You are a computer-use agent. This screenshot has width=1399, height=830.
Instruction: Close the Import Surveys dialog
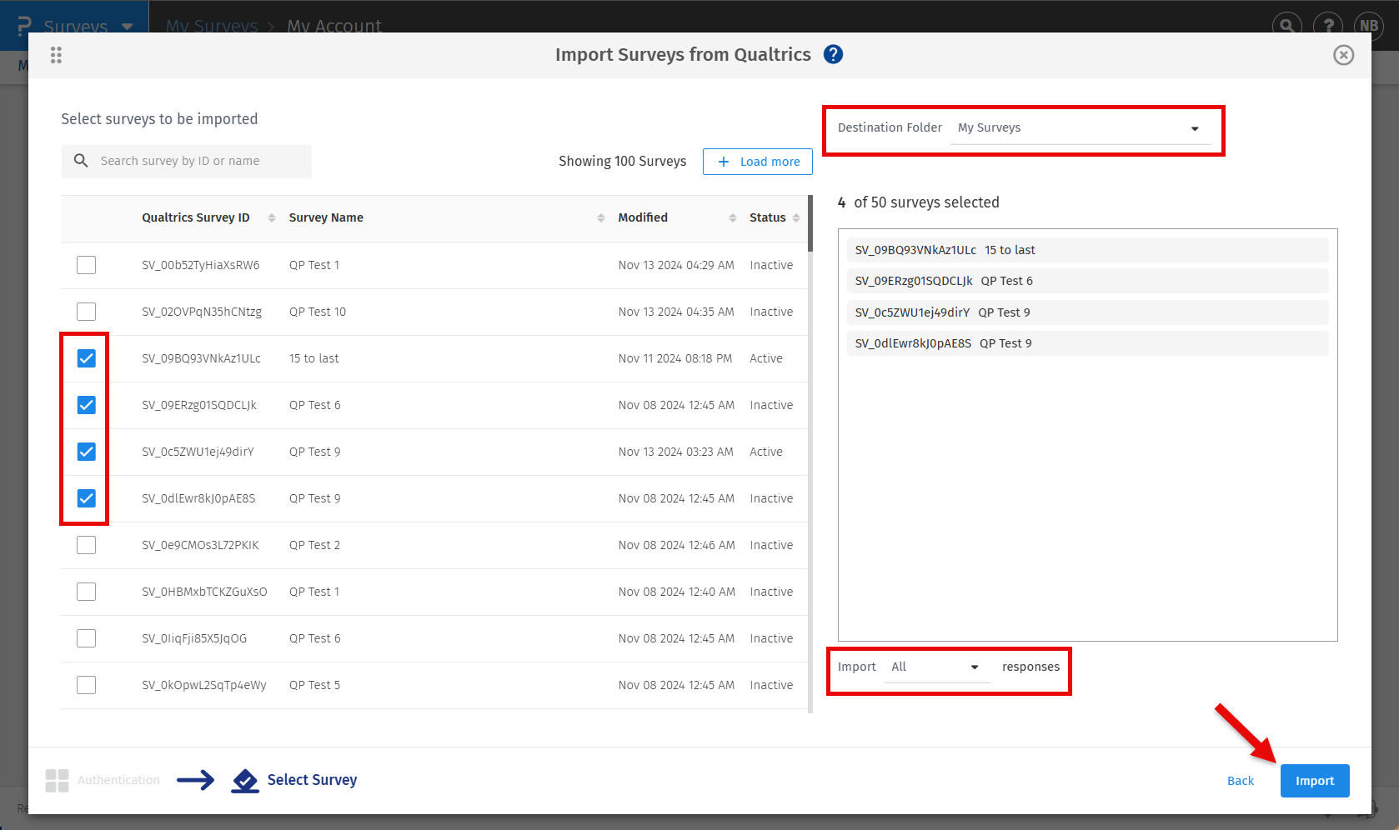coord(1343,55)
